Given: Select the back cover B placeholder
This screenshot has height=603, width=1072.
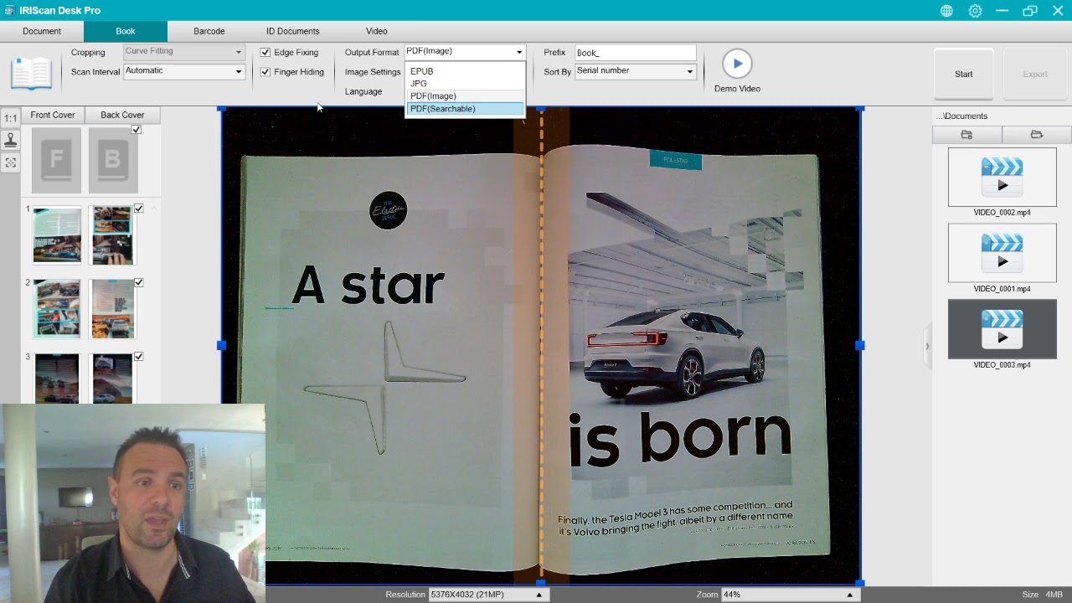Looking at the screenshot, I should (x=113, y=160).
